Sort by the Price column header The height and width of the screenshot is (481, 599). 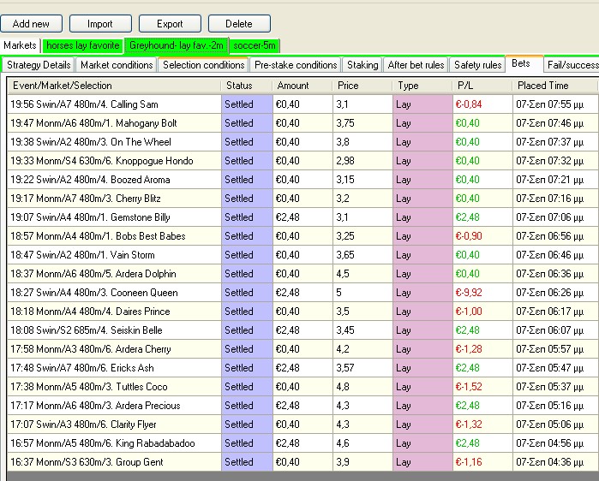pos(362,86)
